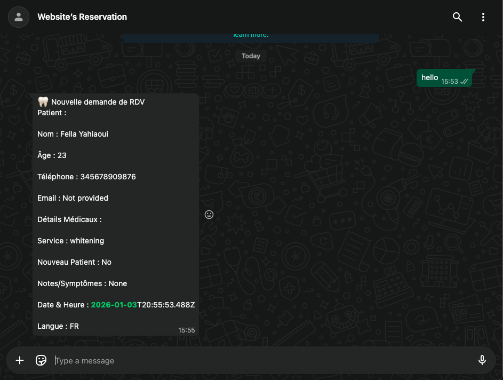Select the hello message bubble

pos(429,77)
